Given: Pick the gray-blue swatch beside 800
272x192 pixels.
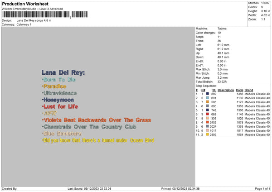Looking at the screenshot, I should click(208, 106).
